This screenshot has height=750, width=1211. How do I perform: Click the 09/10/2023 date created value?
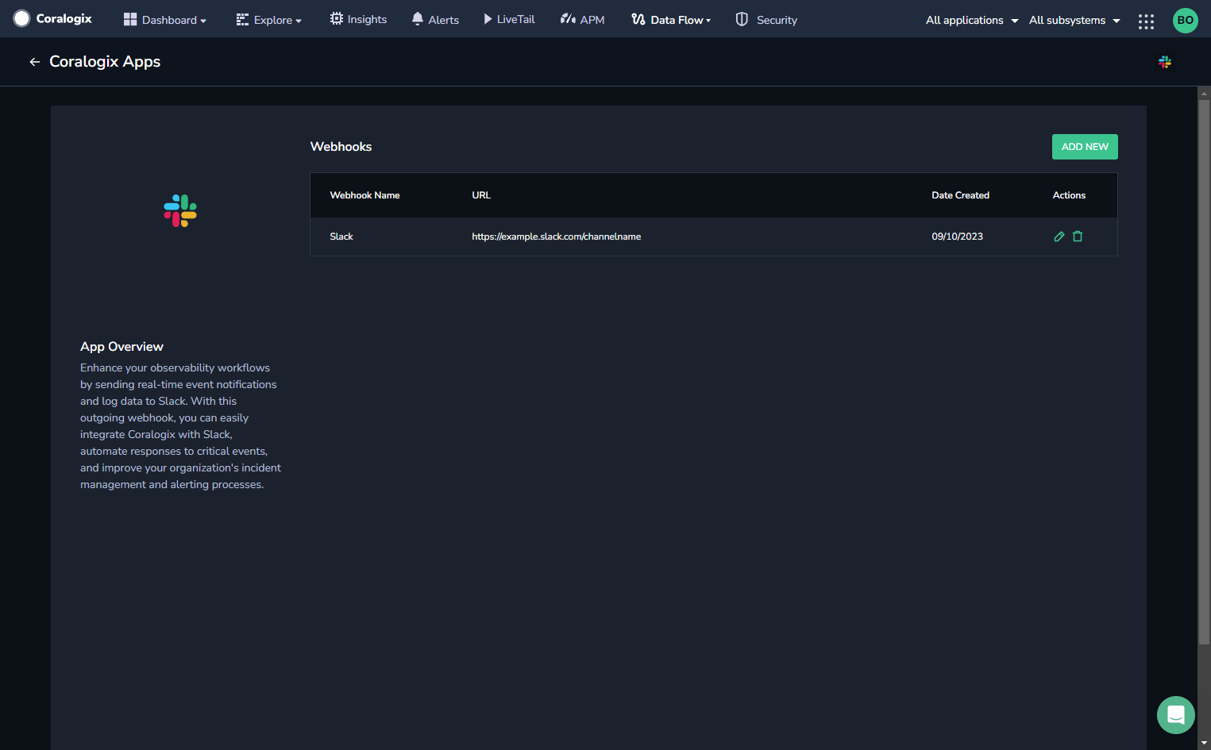(x=957, y=237)
